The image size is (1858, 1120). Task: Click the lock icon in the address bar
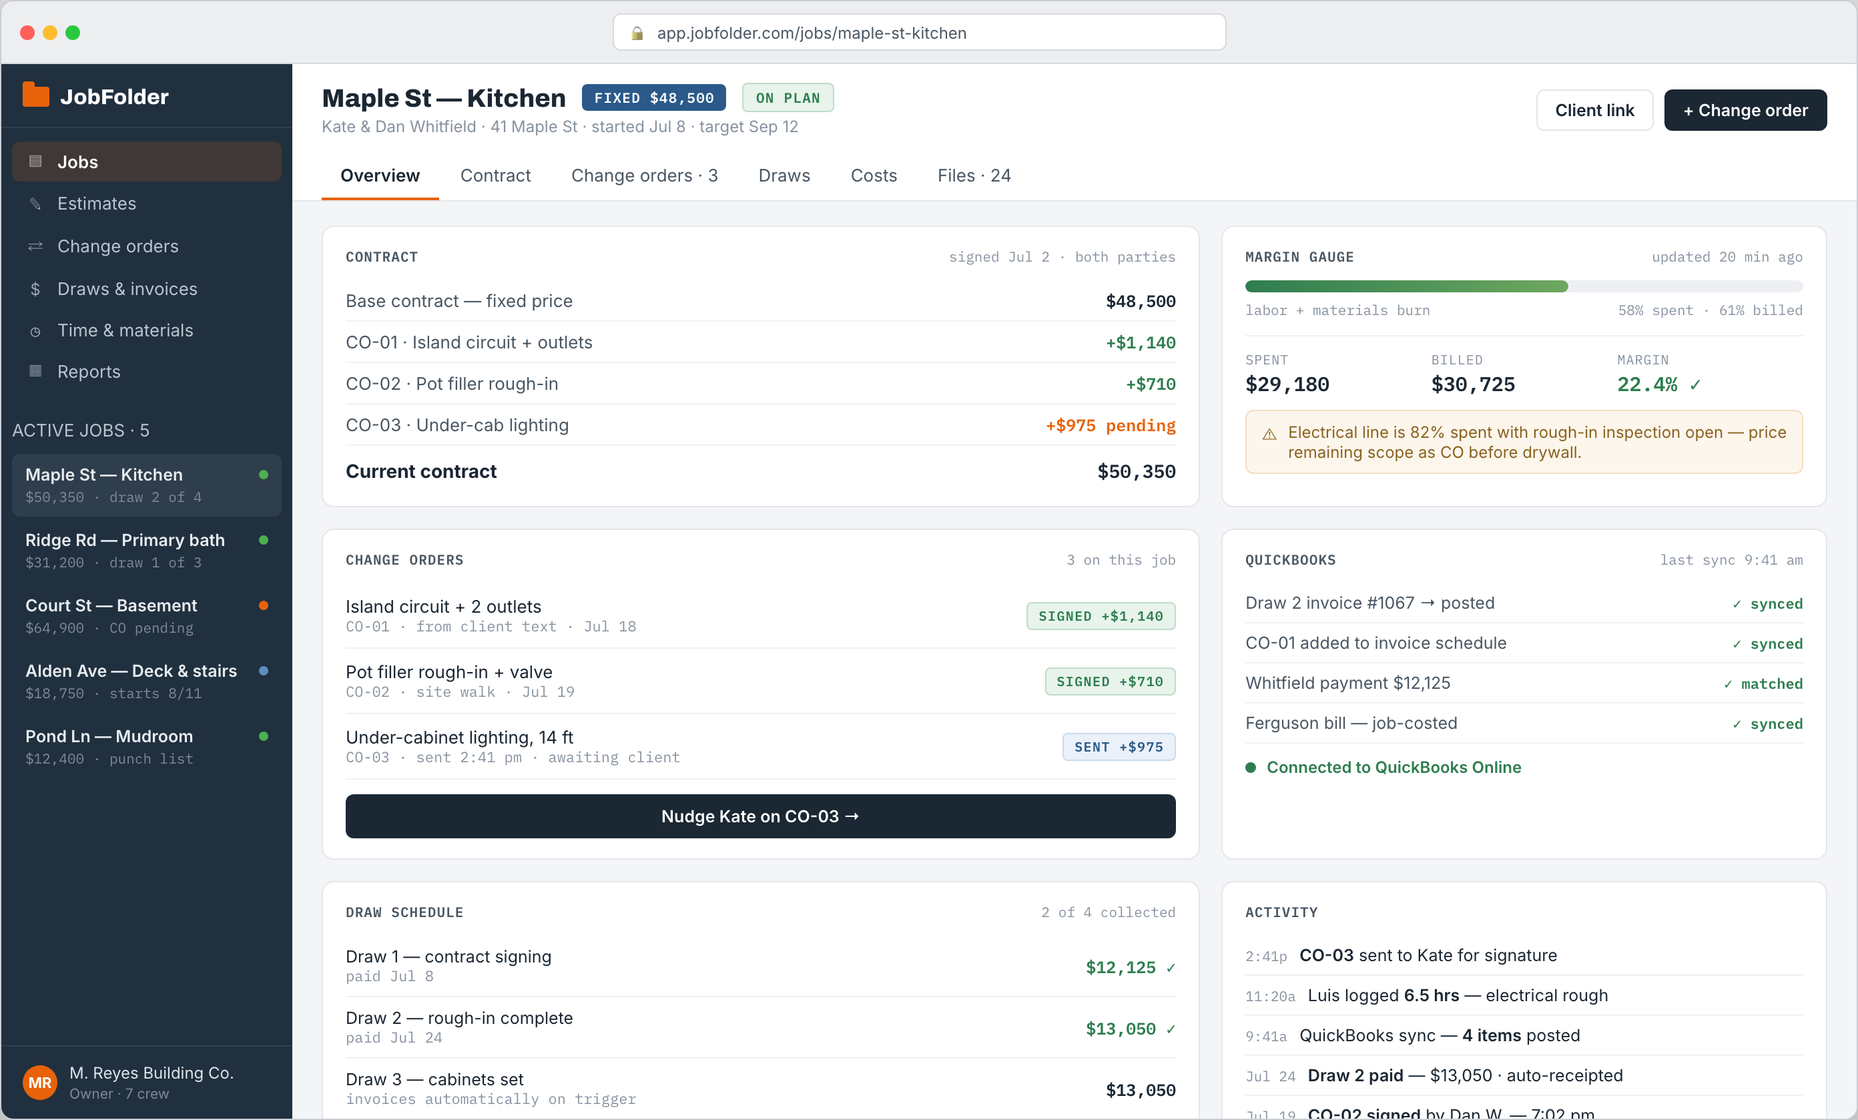637,33
